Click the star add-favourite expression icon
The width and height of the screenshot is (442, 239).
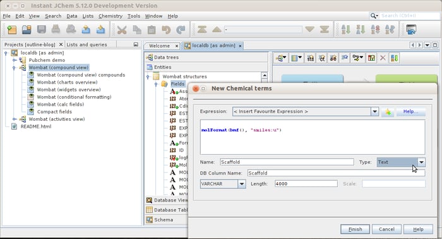[x=388, y=112]
